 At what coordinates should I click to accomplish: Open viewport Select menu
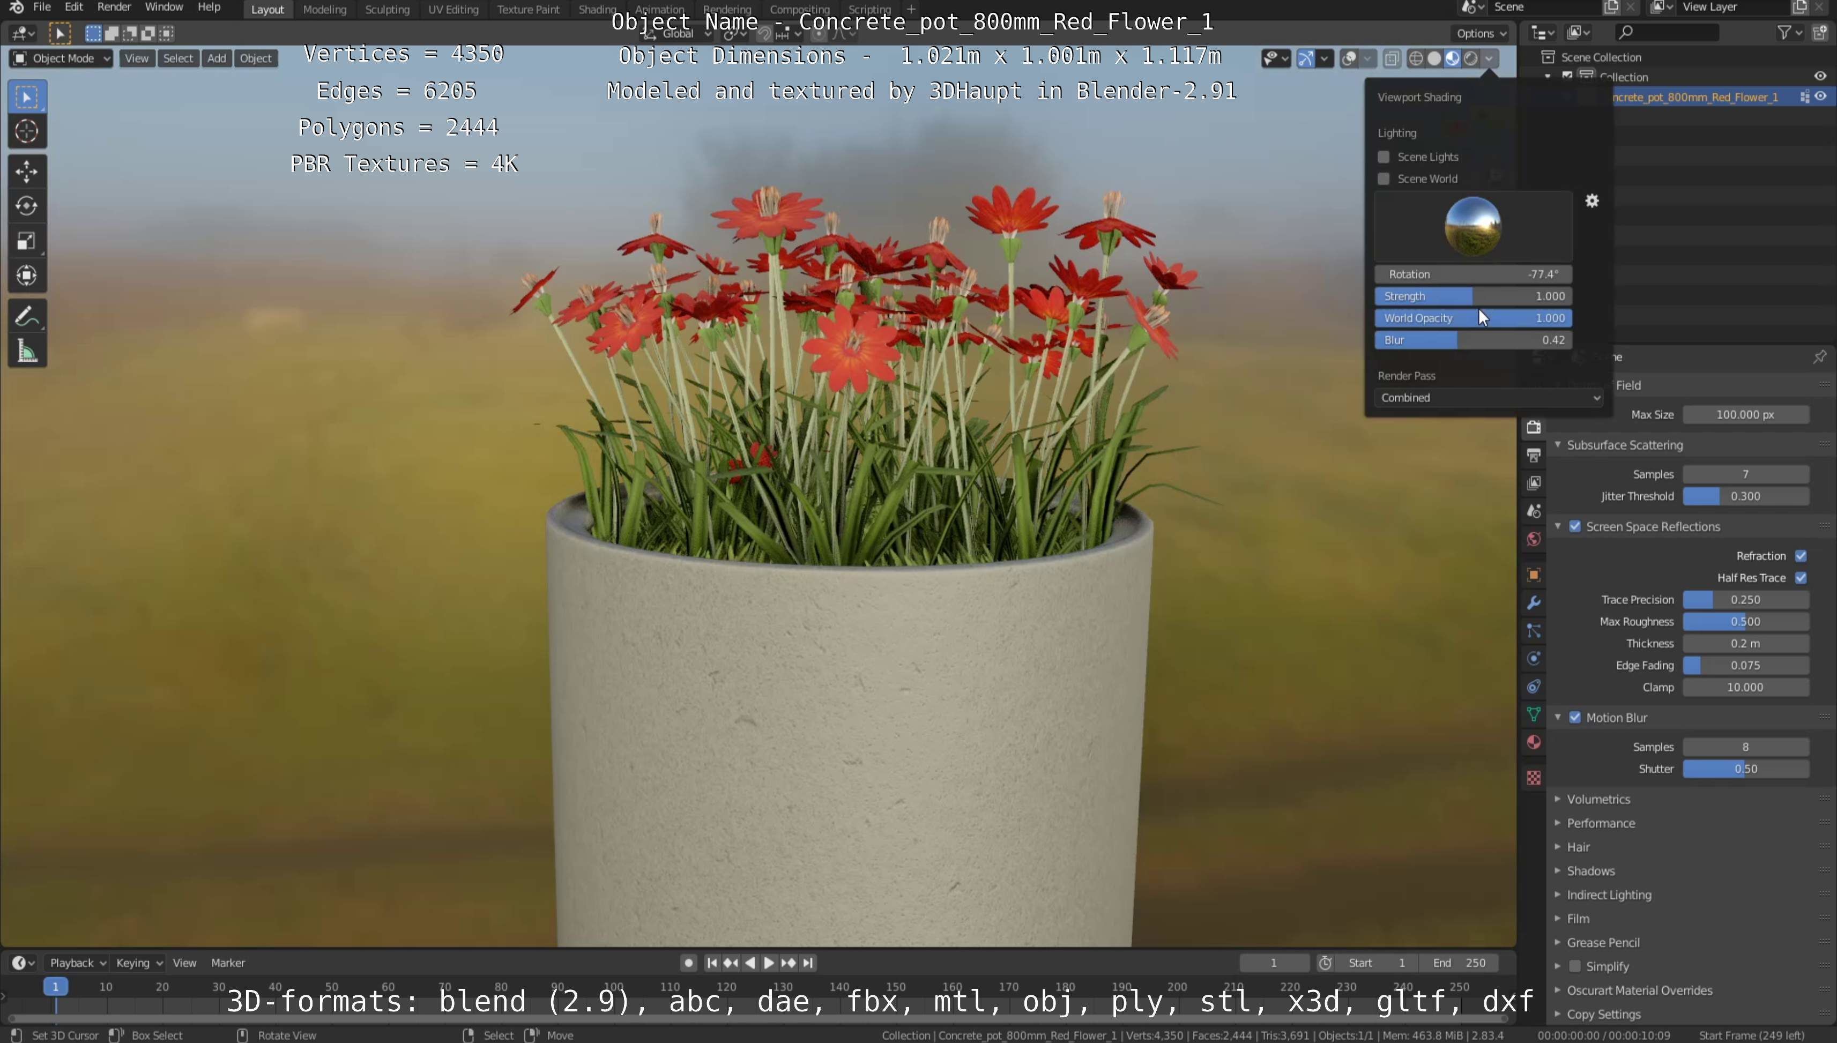point(177,59)
